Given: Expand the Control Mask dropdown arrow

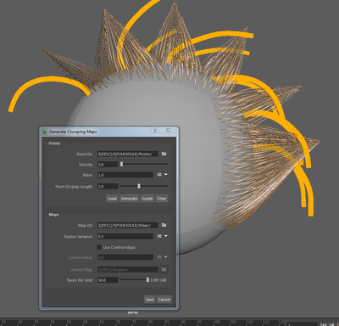Looking at the screenshot, I should pyautogui.click(x=166, y=257).
